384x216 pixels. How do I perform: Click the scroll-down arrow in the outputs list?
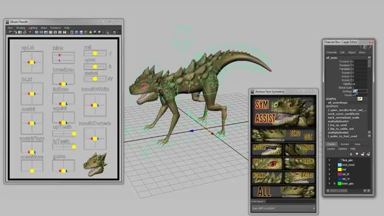pos(370,136)
